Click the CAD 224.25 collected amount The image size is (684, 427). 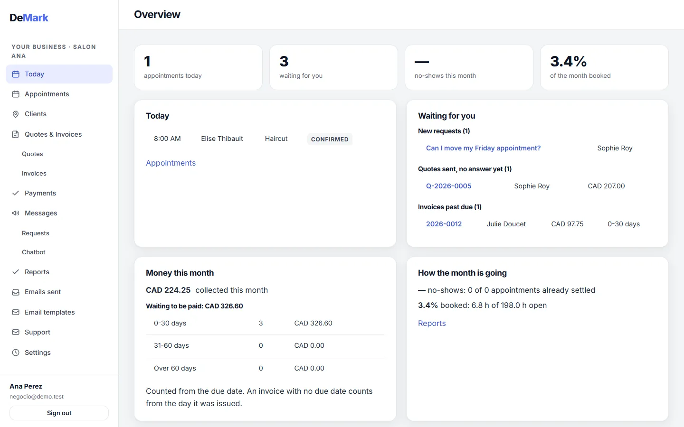point(168,290)
